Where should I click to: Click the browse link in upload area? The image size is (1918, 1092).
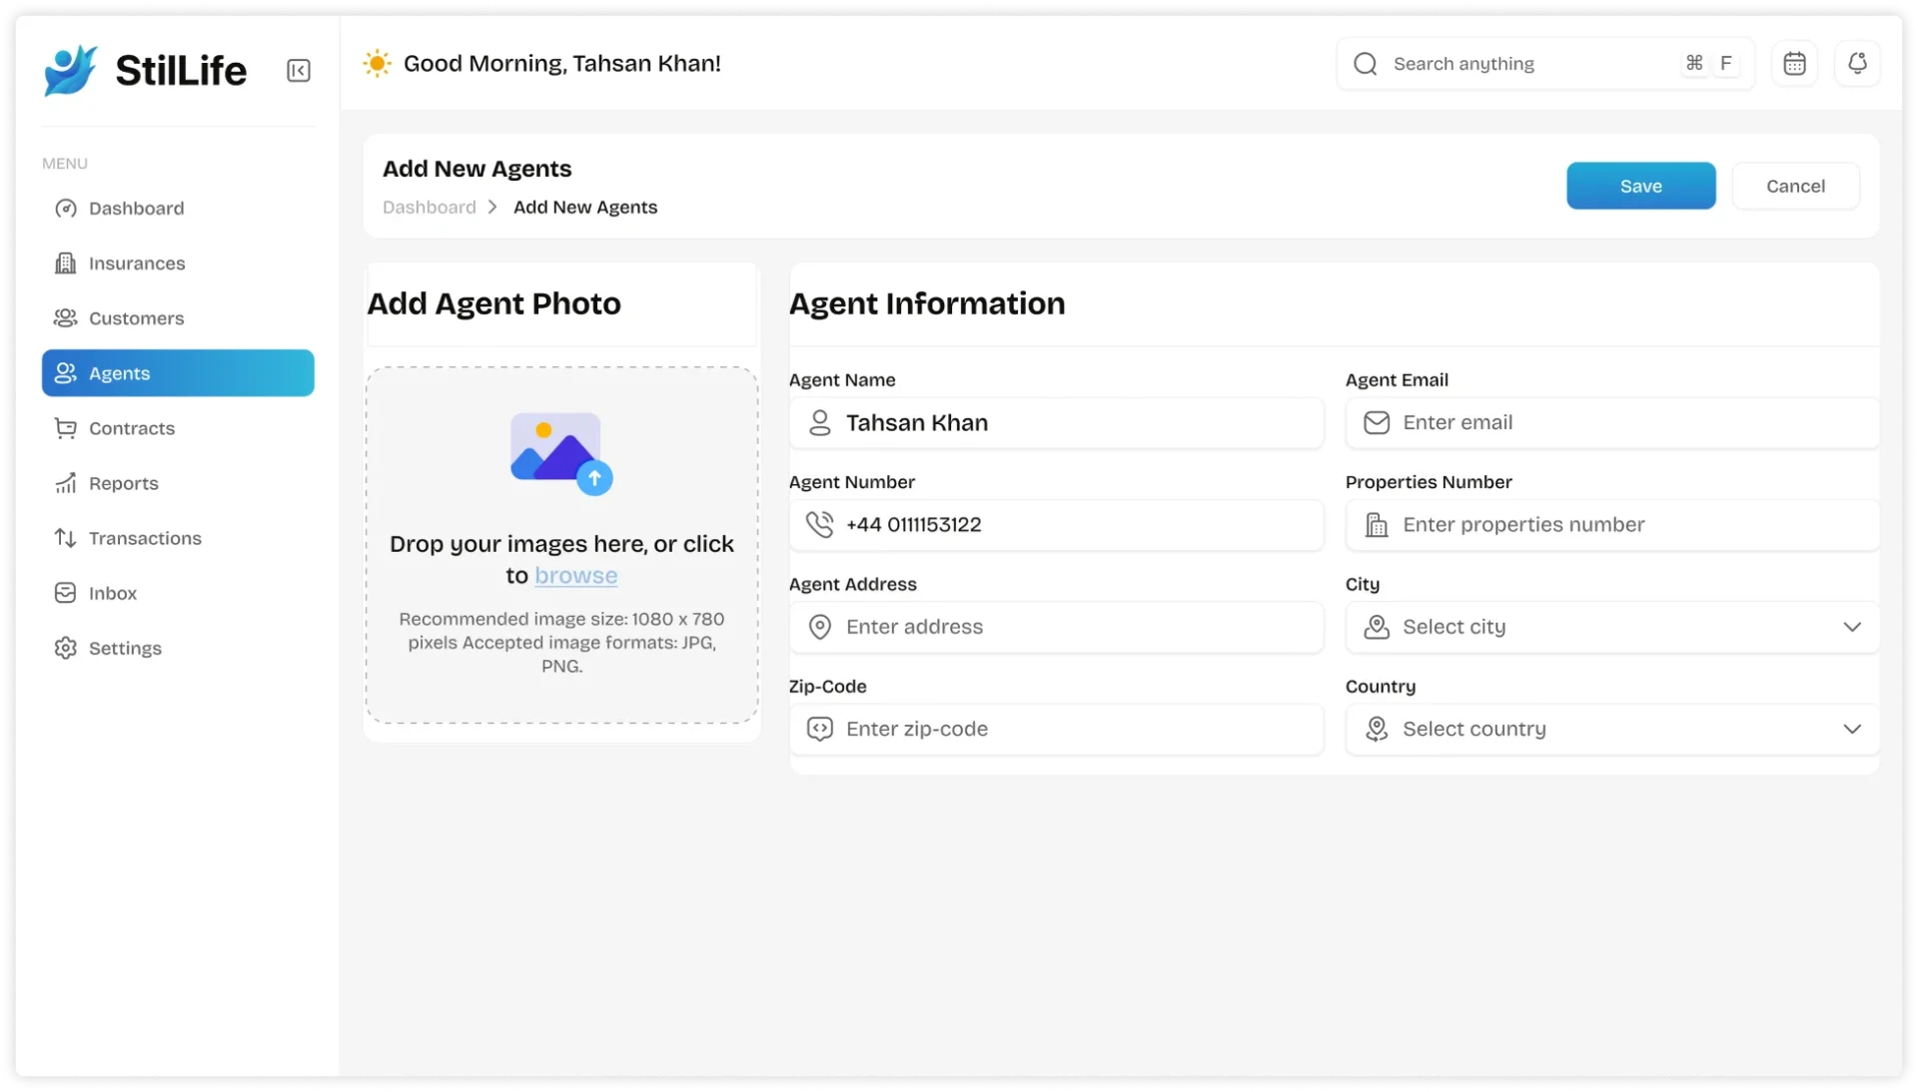click(x=575, y=576)
